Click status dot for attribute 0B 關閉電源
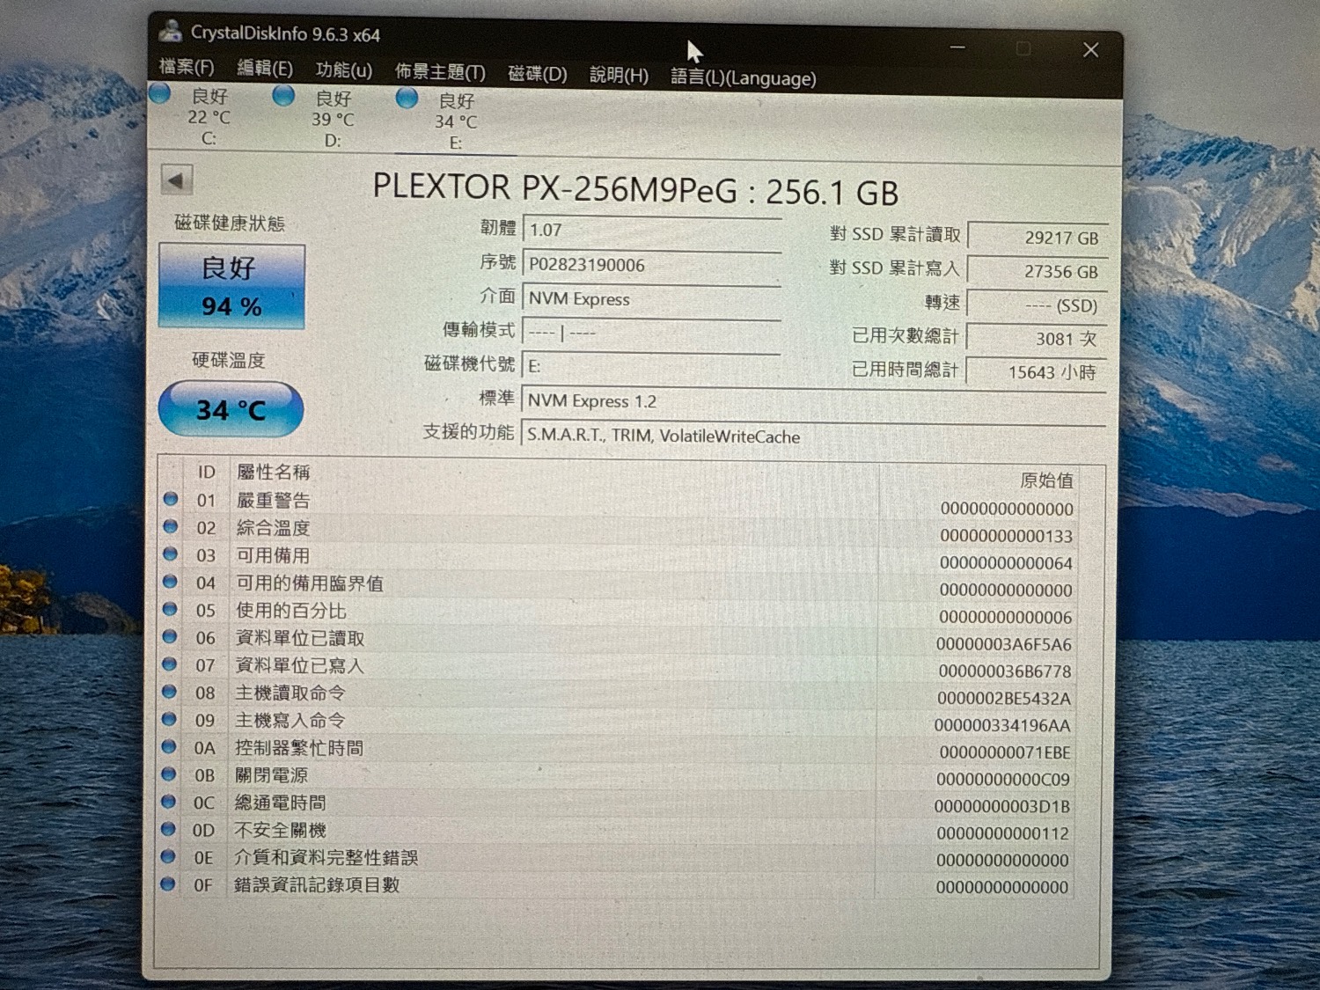 [169, 774]
